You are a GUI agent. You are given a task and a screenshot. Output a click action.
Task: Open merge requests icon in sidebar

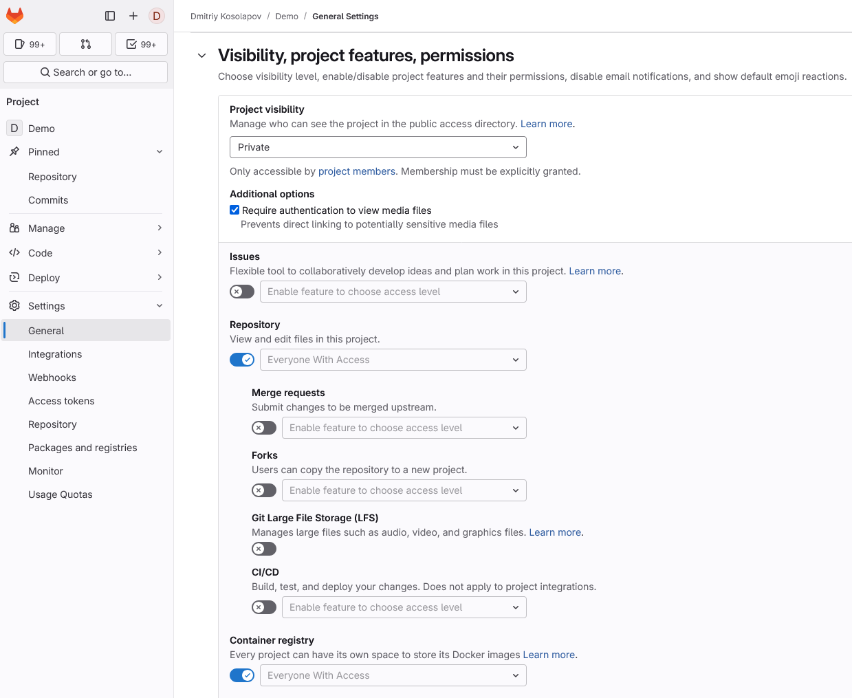[85, 44]
